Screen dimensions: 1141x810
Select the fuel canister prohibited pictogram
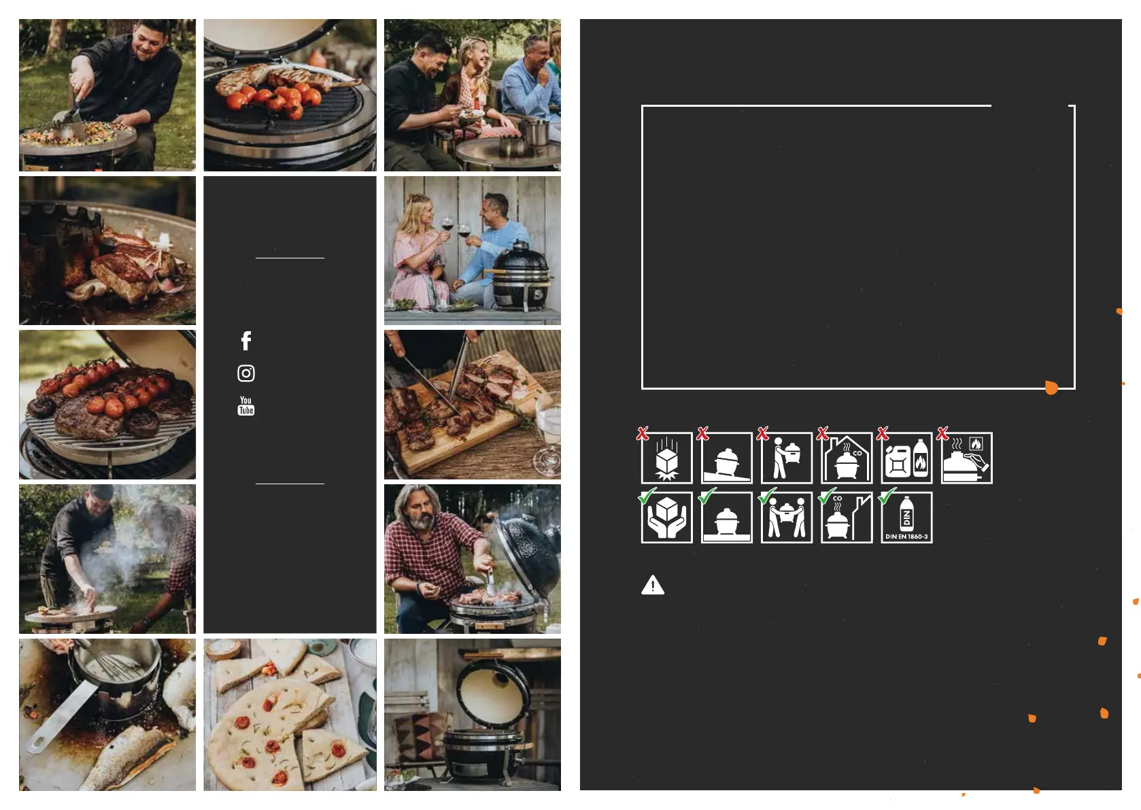(906, 458)
